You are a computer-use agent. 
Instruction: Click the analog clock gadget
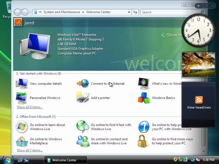(198, 30)
